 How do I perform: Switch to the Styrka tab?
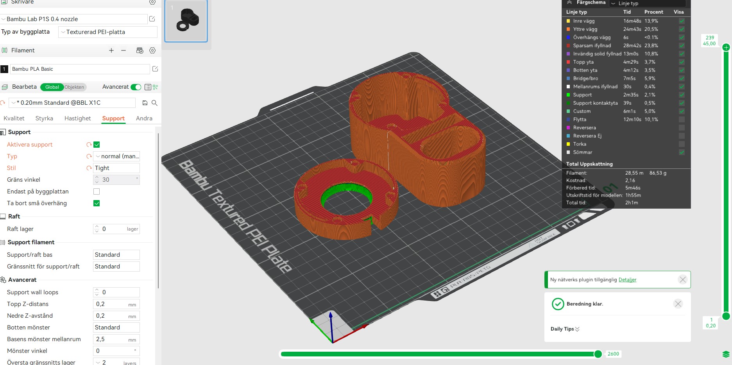[44, 118]
